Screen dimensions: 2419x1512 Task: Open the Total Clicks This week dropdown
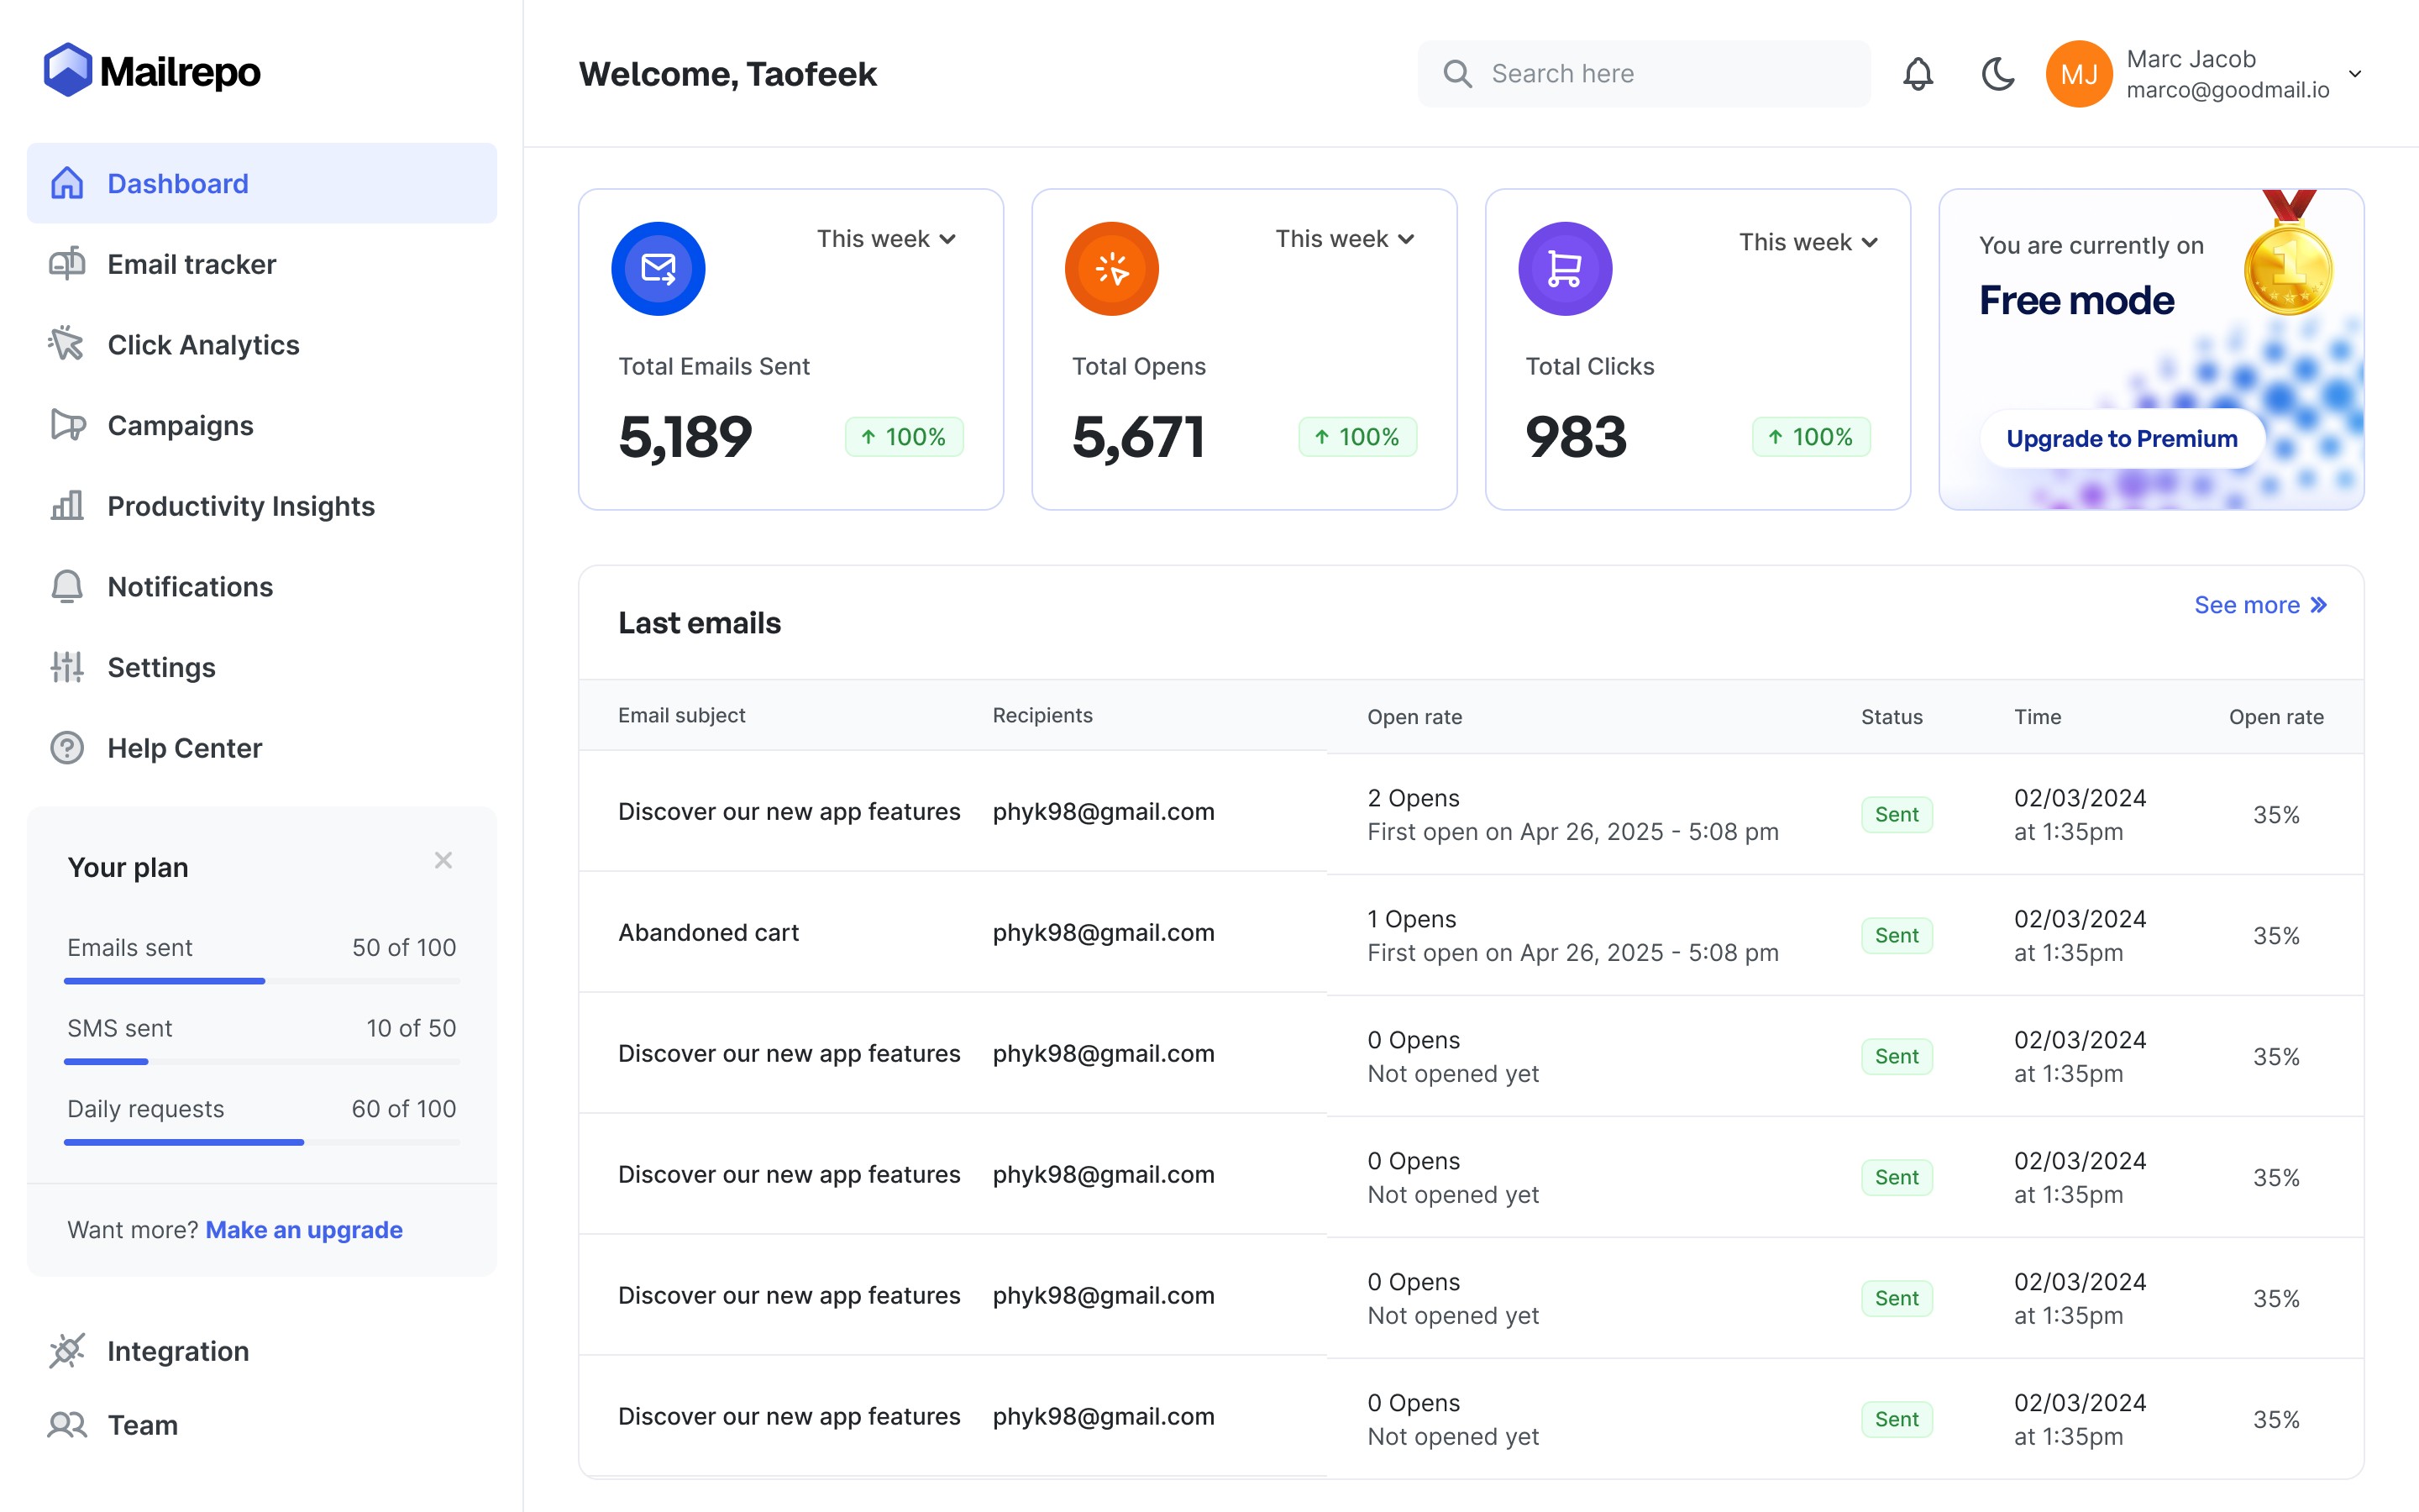pyautogui.click(x=1808, y=242)
